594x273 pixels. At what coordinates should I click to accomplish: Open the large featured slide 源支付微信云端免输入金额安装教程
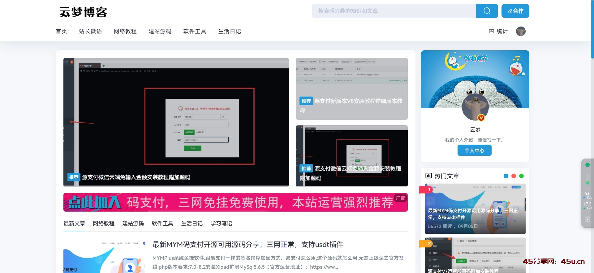click(176, 122)
